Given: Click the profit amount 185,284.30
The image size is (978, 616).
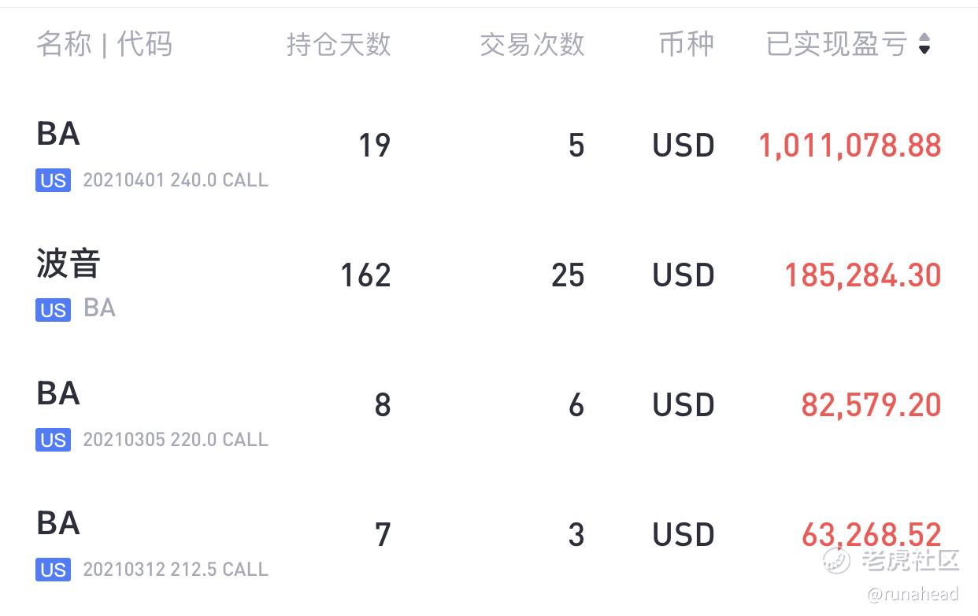Looking at the screenshot, I should click(863, 275).
